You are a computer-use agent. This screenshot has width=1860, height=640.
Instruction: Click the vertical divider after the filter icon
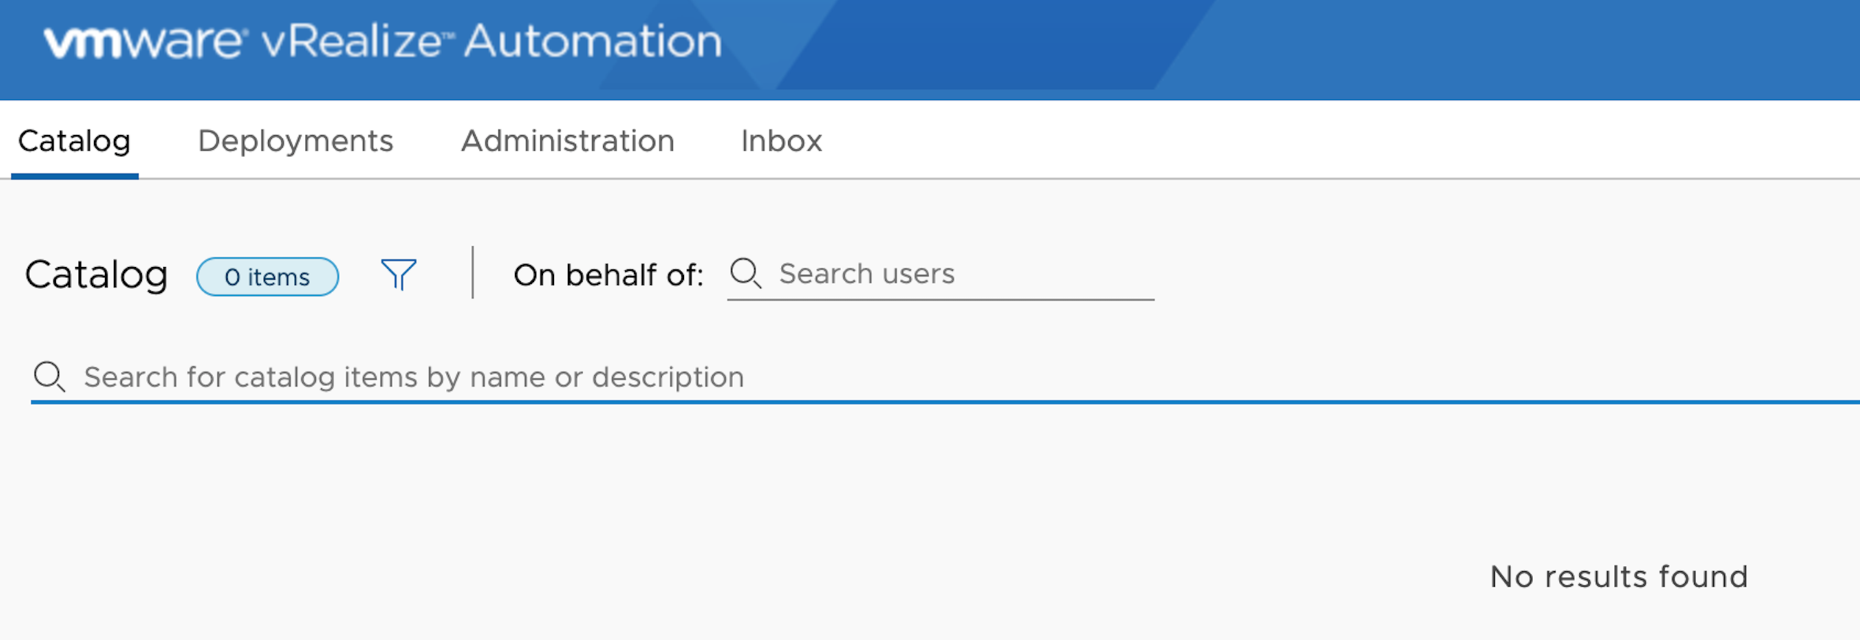[473, 272]
